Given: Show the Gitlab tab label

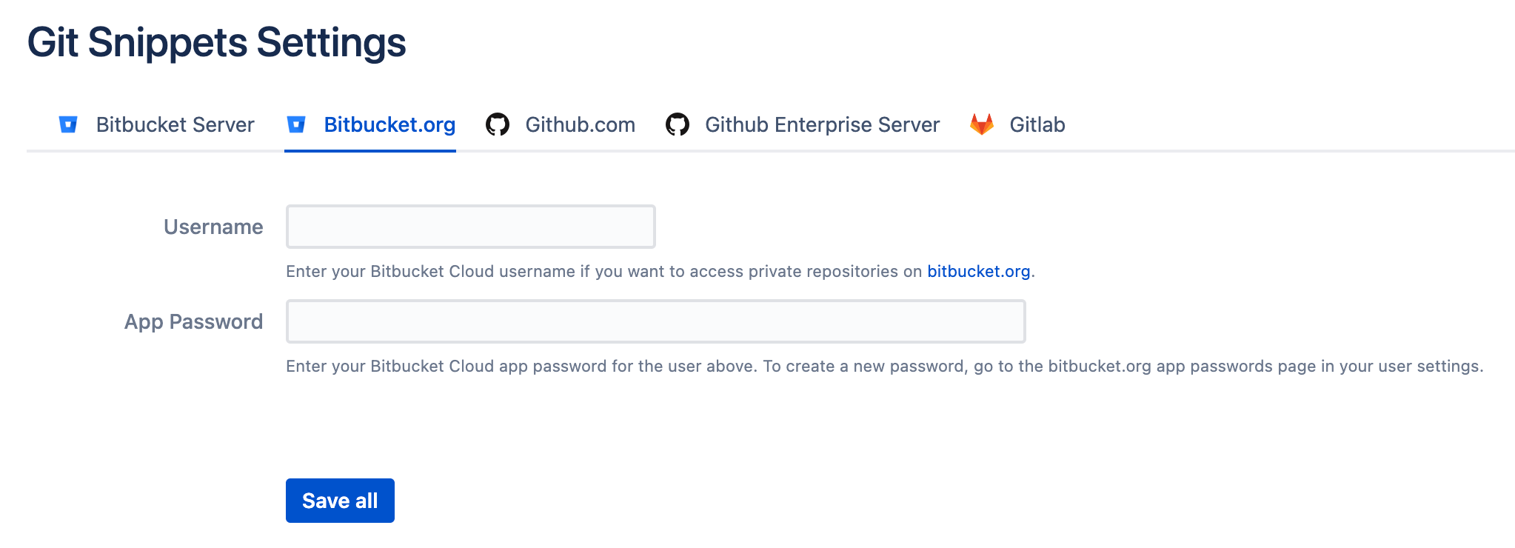Looking at the screenshot, I should pyautogui.click(x=1037, y=124).
